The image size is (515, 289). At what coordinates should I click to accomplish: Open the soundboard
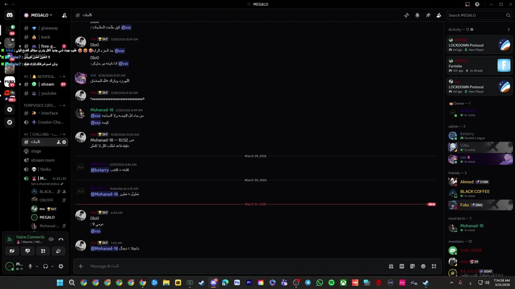click(x=58, y=251)
